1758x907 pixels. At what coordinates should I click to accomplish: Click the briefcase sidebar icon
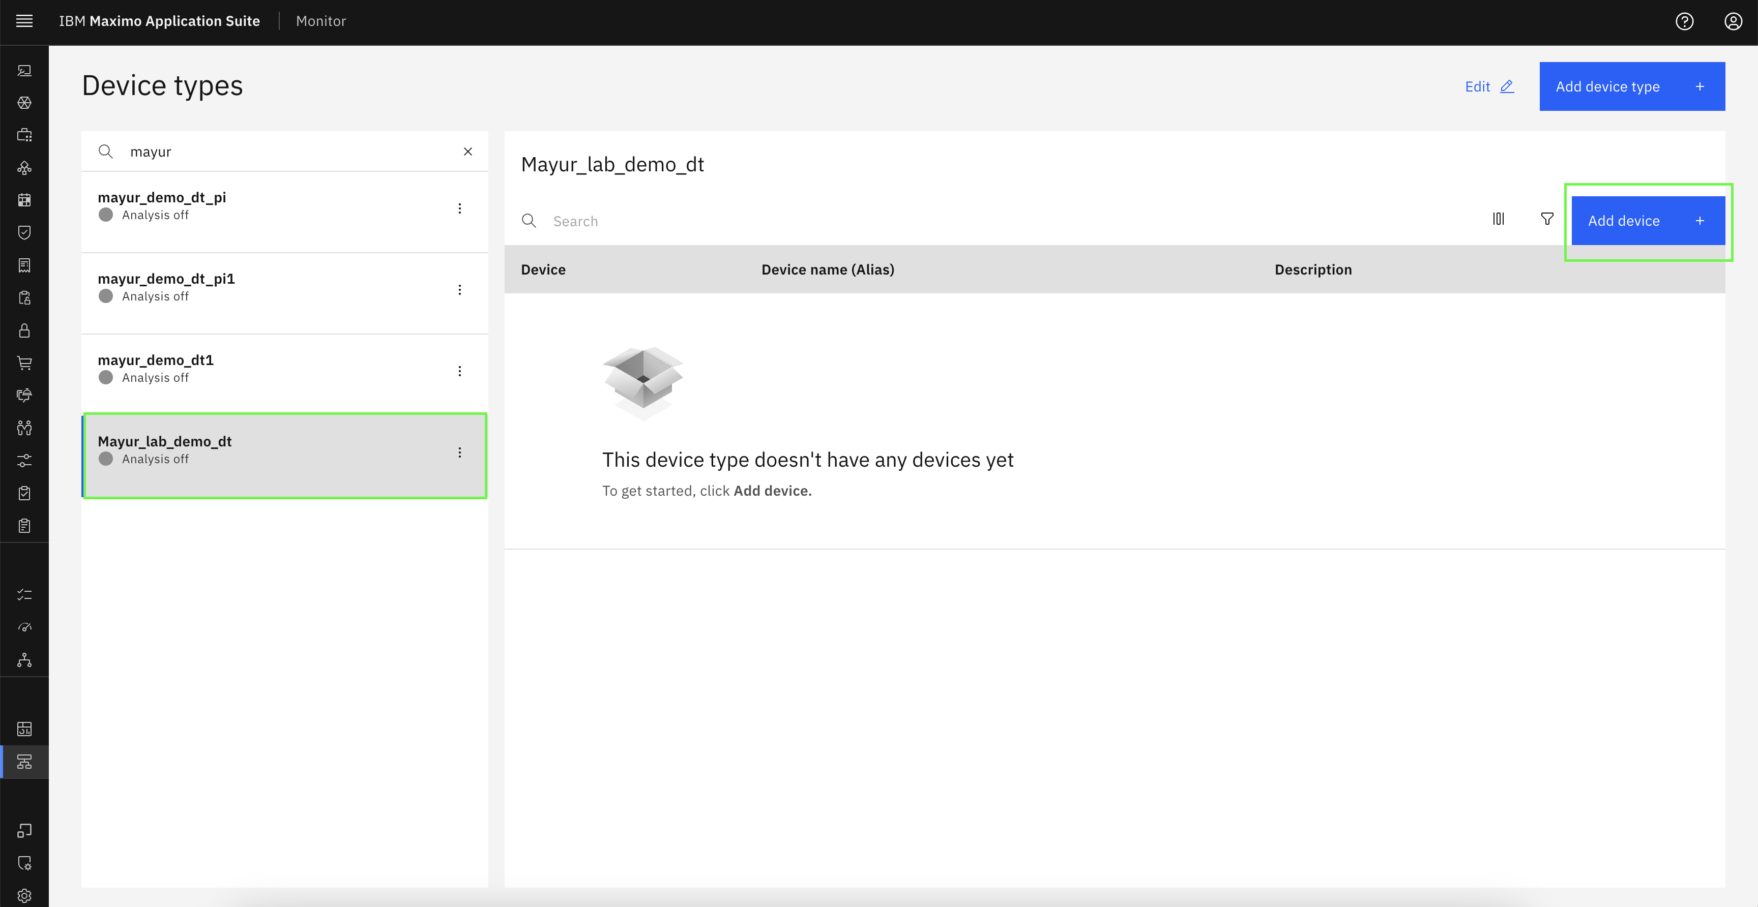(24, 135)
